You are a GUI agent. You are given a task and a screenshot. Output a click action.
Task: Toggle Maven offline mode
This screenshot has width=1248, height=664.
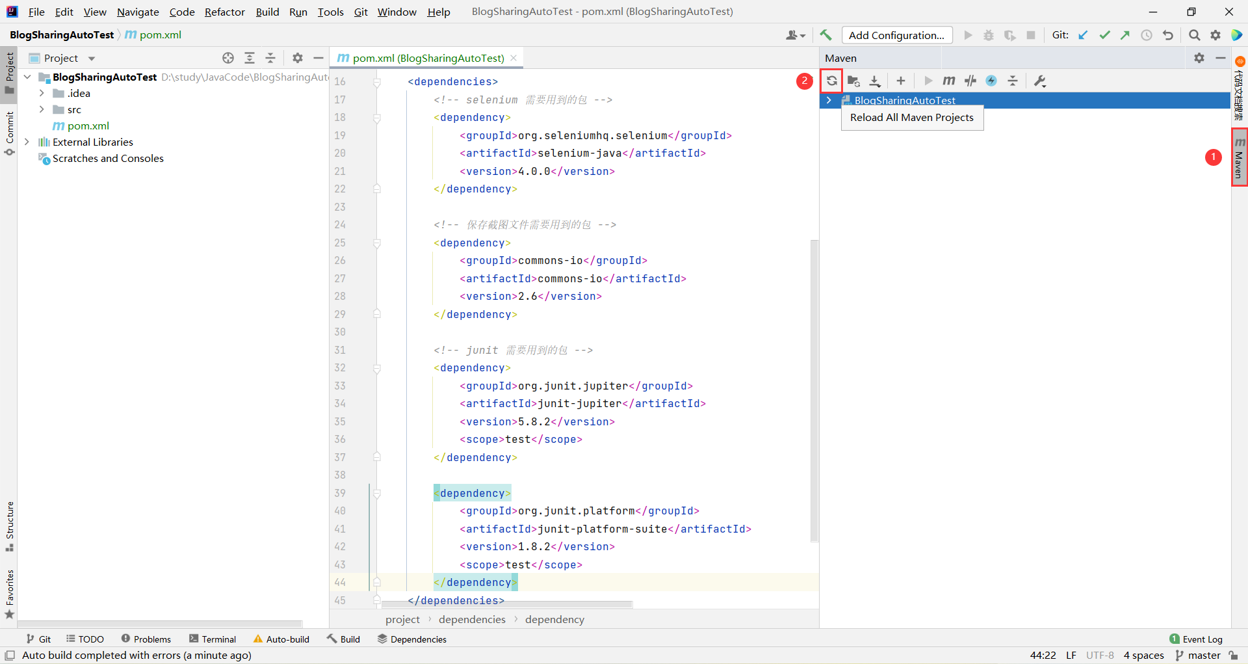(x=970, y=81)
